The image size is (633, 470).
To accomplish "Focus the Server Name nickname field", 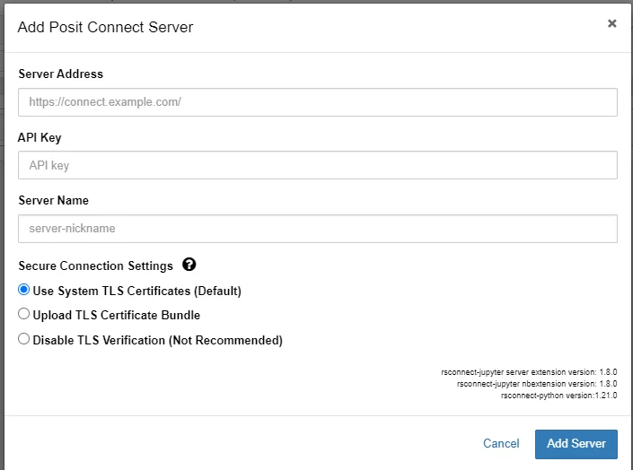I will pos(317,228).
